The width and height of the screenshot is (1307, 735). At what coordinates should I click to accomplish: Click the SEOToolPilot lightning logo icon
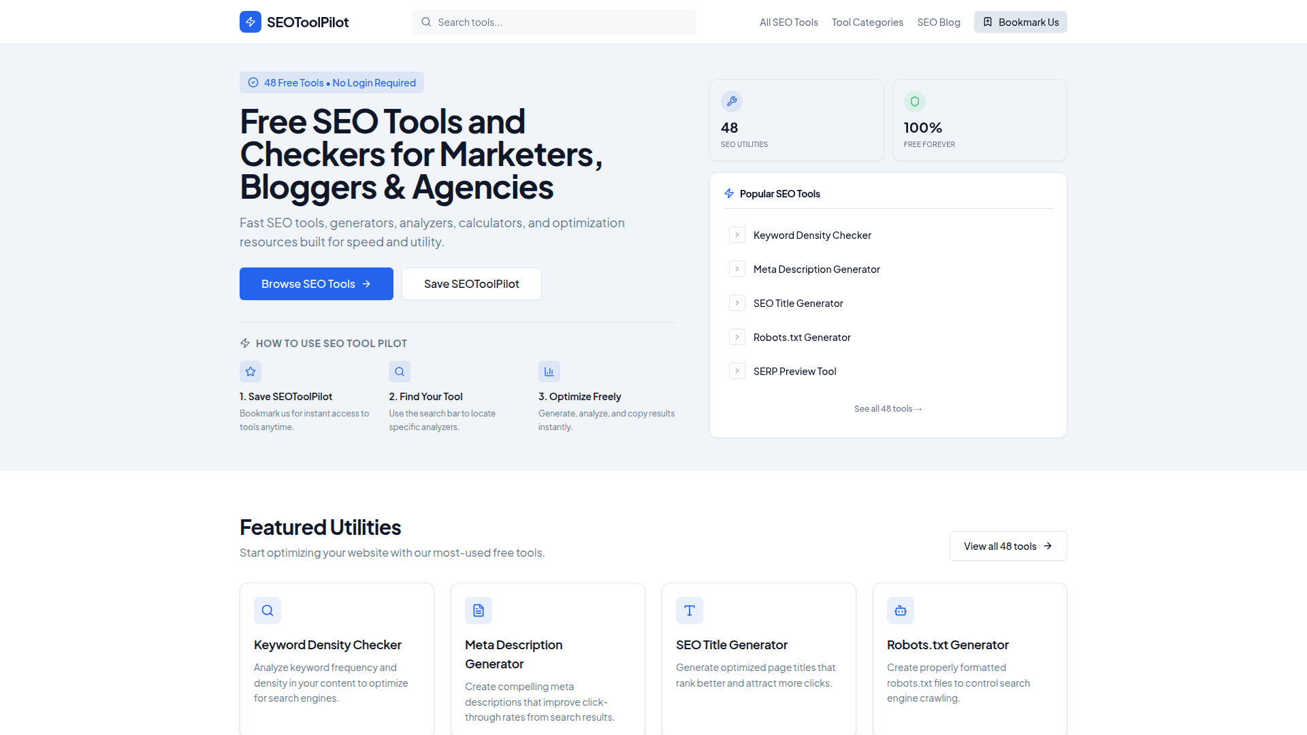(x=251, y=22)
